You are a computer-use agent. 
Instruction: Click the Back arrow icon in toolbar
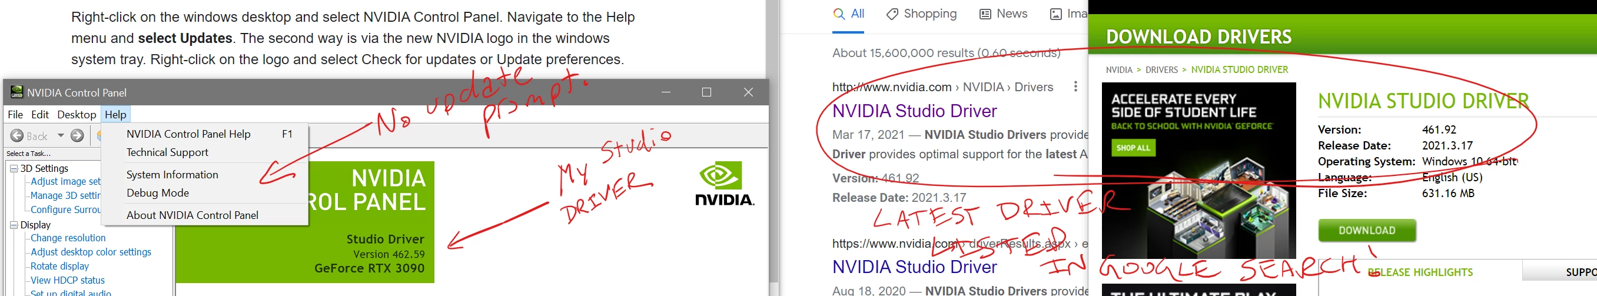[17, 135]
